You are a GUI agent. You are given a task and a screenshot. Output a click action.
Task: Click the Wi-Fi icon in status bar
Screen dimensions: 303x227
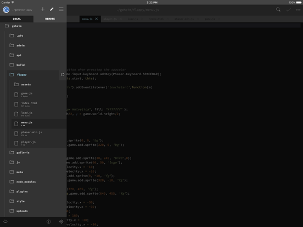(13, 2)
